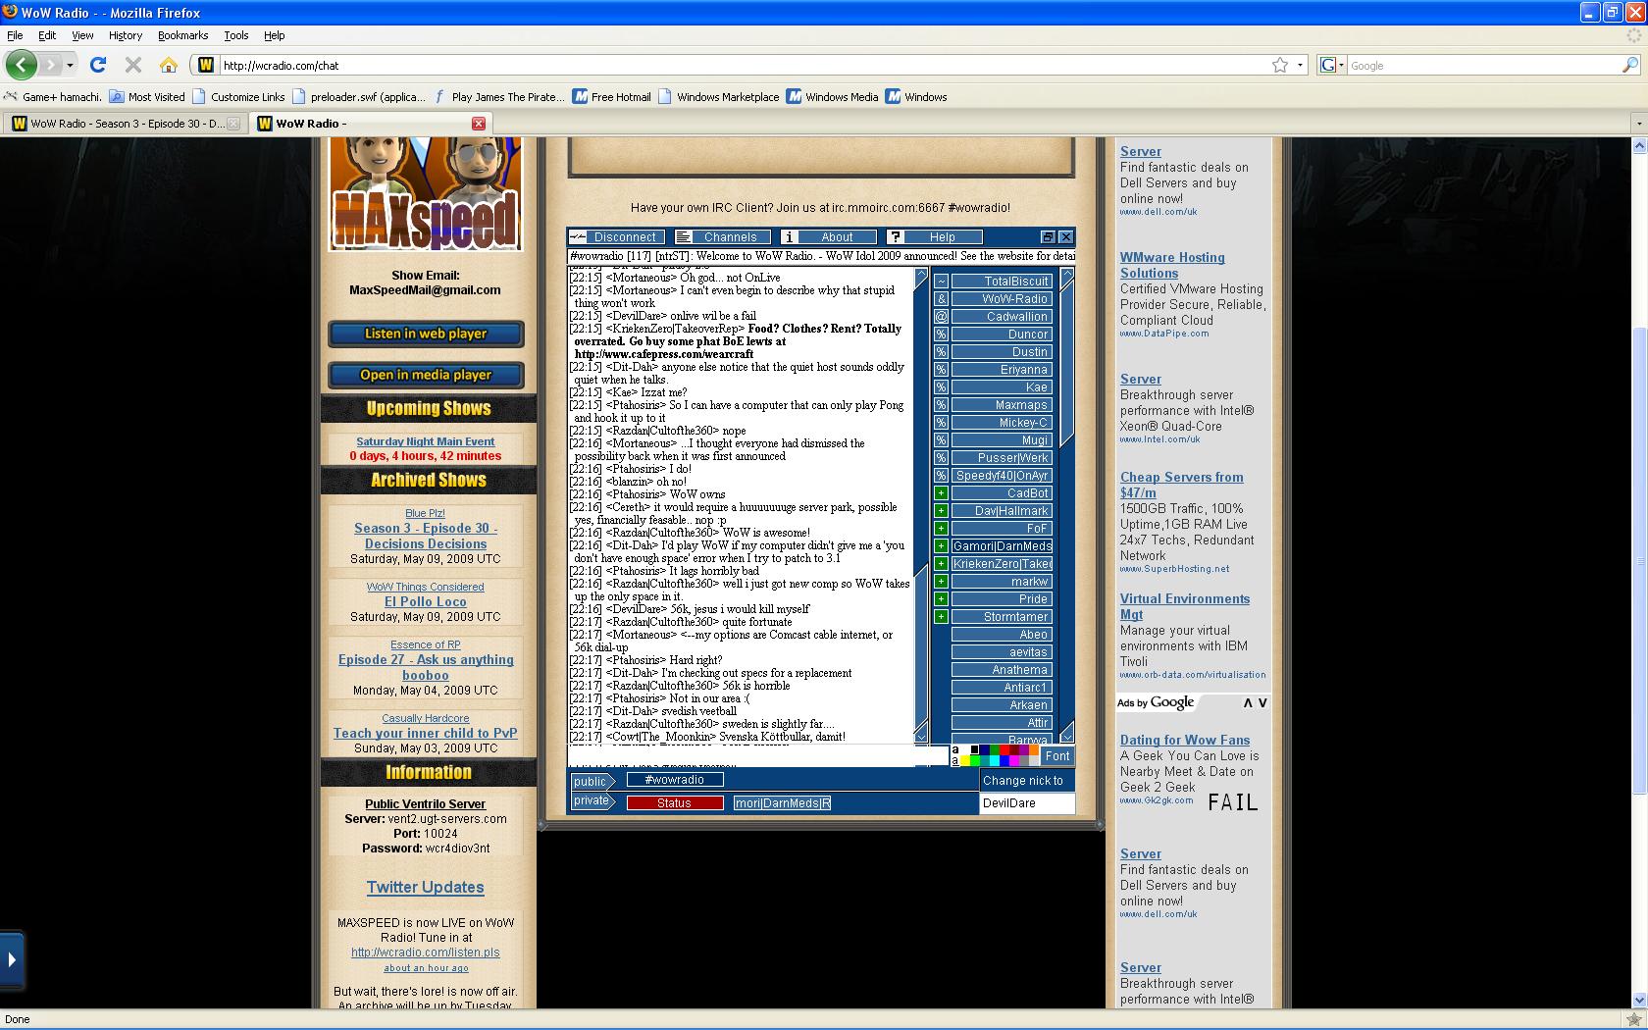Open the Saturday Night Main Event link
The image size is (1648, 1030).
click(x=426, y=441)
